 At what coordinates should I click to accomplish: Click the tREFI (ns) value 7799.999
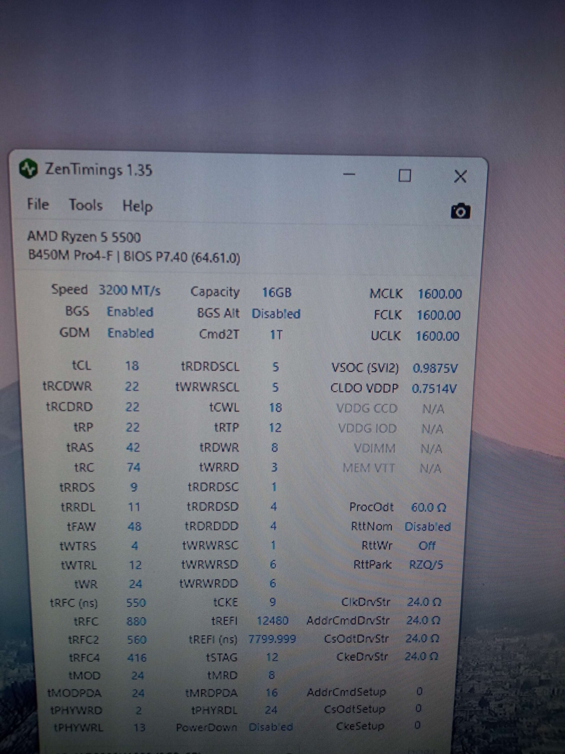point(272,639)
